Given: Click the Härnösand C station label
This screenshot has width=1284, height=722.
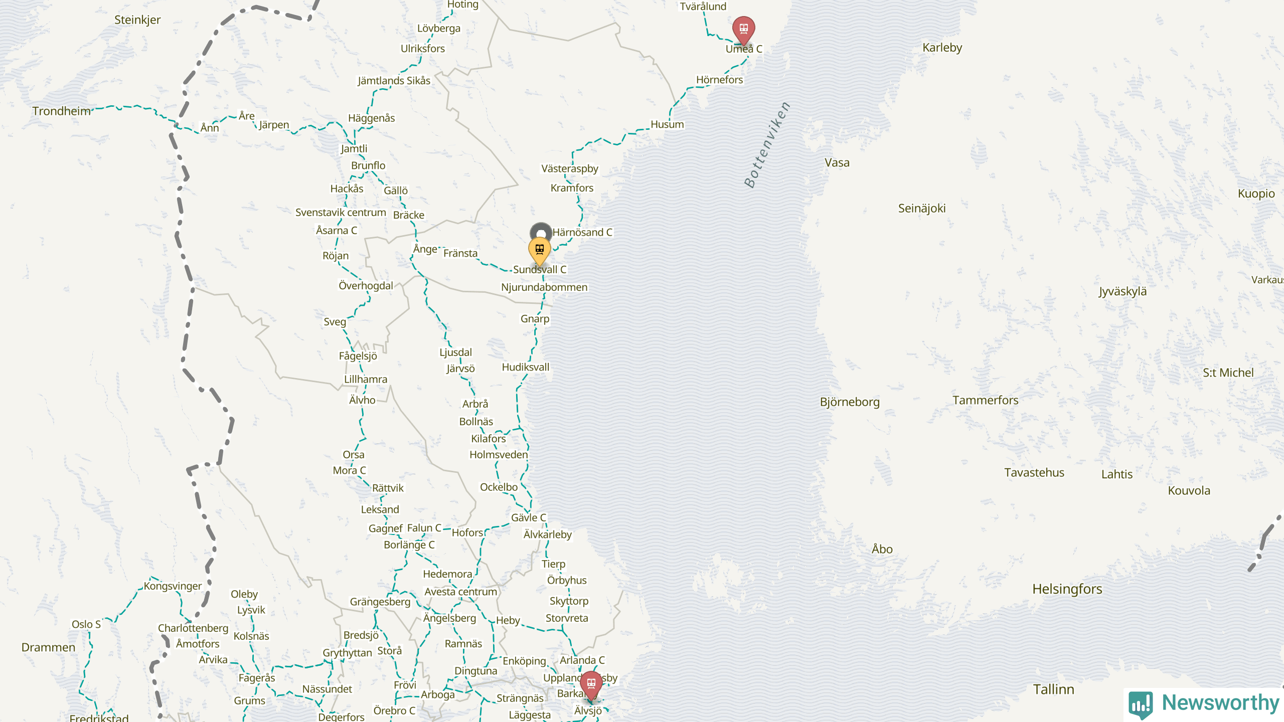Looking at the screenshot, I should [582, 232].
